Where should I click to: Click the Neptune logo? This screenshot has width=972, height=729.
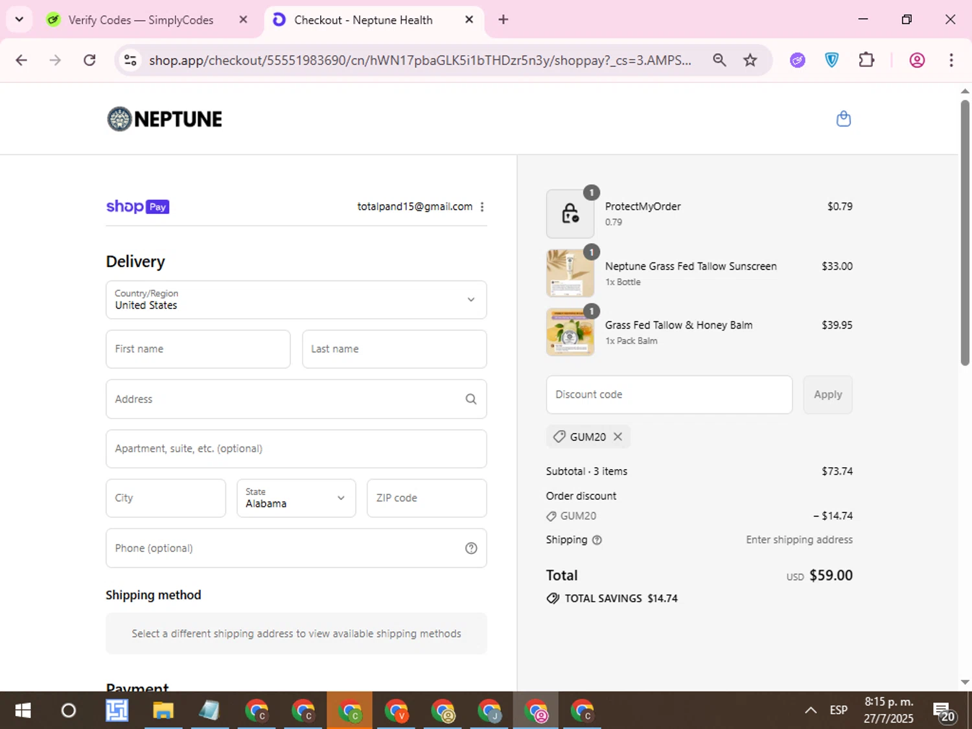pos(165,119)
